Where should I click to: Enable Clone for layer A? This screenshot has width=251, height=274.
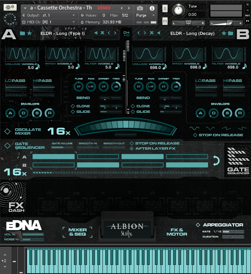pyautogui.click(x=73, y=106)
